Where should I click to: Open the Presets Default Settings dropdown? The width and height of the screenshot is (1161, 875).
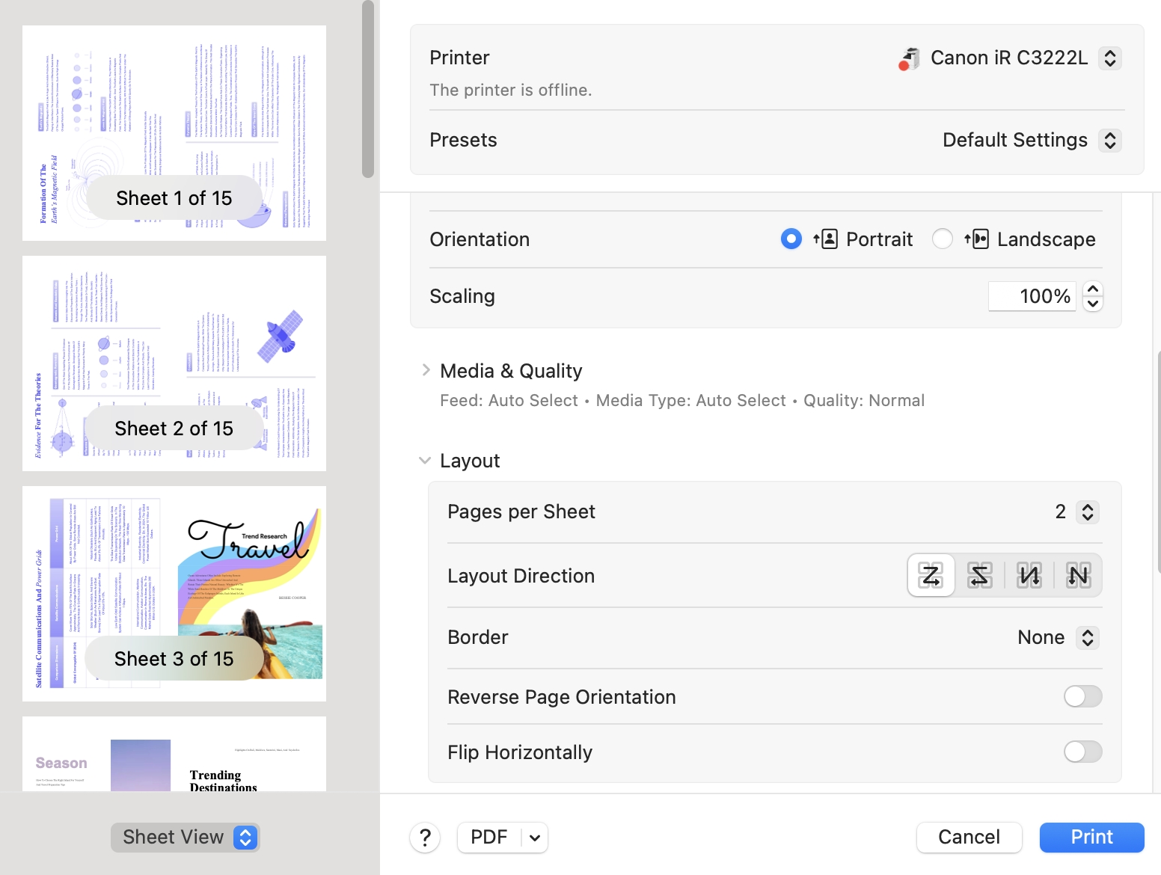pyautogui.click(x=1110, y=141)
